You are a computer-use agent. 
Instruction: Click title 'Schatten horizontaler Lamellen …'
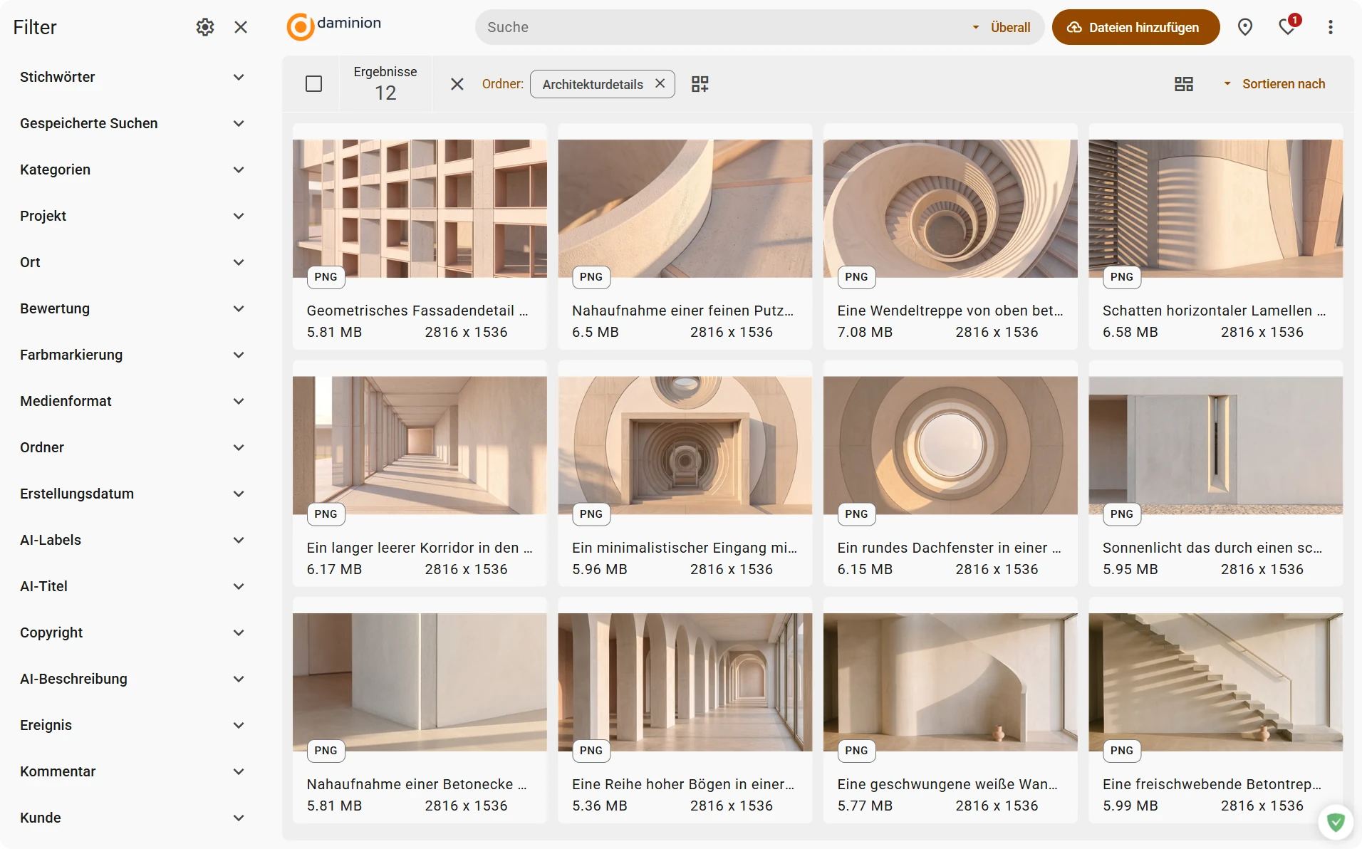tap(1214, 311)
